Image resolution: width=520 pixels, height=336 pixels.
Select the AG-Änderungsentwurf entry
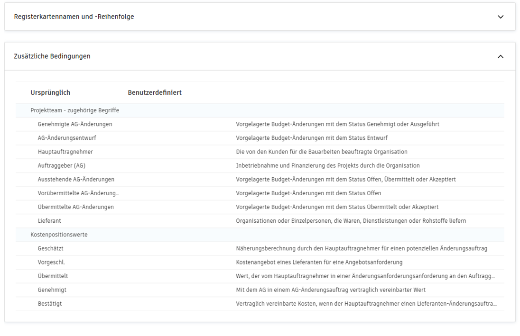point(68,138)
